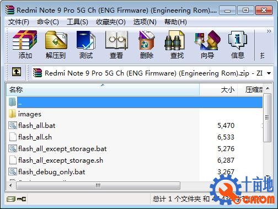Click size value 6,287
The height and width of the screenshot is (209, 278).
coord(226,160)
